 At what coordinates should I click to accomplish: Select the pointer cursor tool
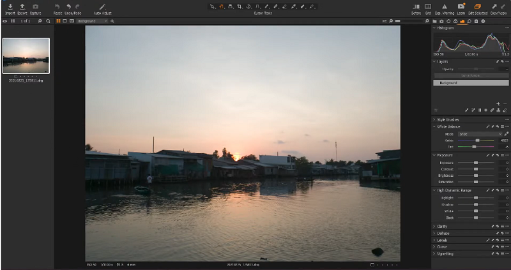pos(213,6)
